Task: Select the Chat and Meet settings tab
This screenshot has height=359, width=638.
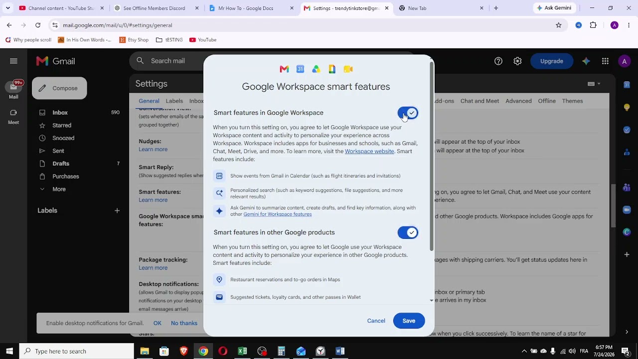Action: pyautogui.click(x=479, y=101)
